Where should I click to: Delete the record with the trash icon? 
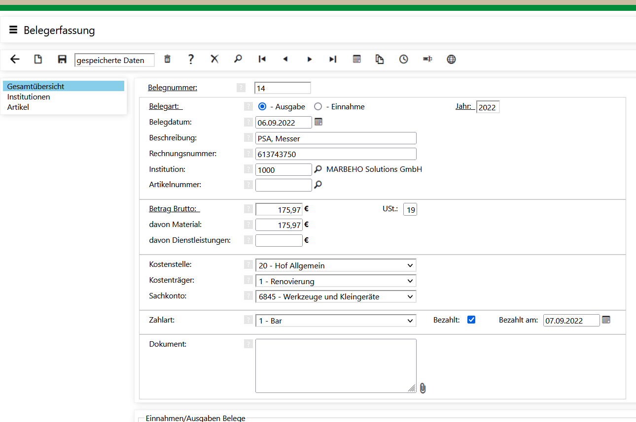pyautogui.click(x=167, y=59)
